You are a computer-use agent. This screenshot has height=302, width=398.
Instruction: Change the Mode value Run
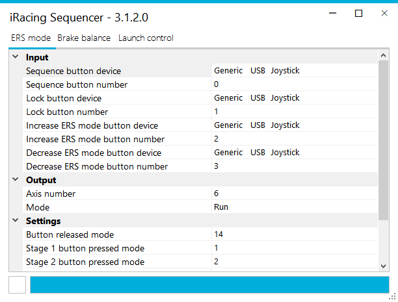tap(295, 207)
